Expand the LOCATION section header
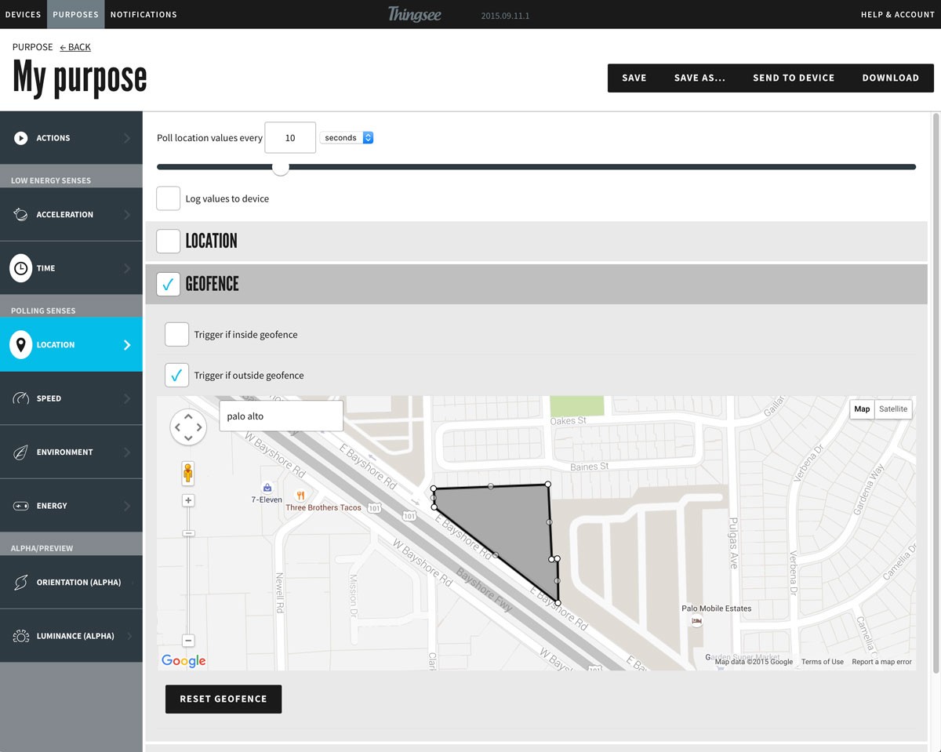Screen dimensions: 941x752 [x=536, y=242]
